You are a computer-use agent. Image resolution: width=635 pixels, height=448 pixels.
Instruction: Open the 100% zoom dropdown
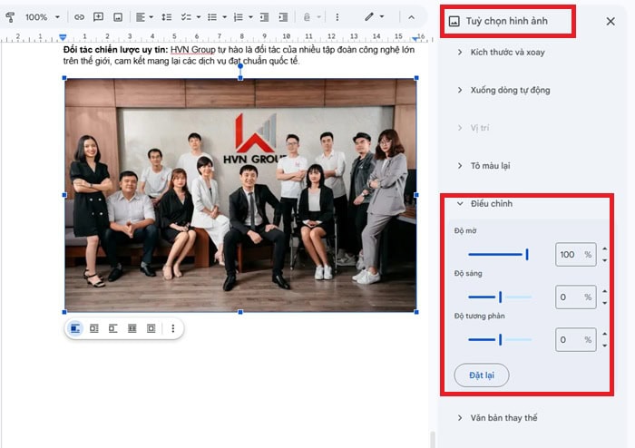pos(42,17)
